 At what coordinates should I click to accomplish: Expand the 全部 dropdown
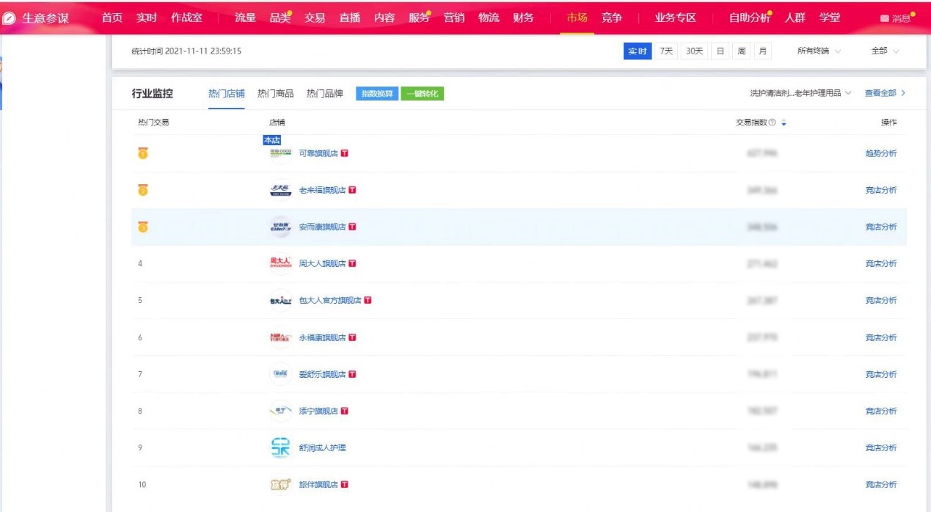coord(885,51)
